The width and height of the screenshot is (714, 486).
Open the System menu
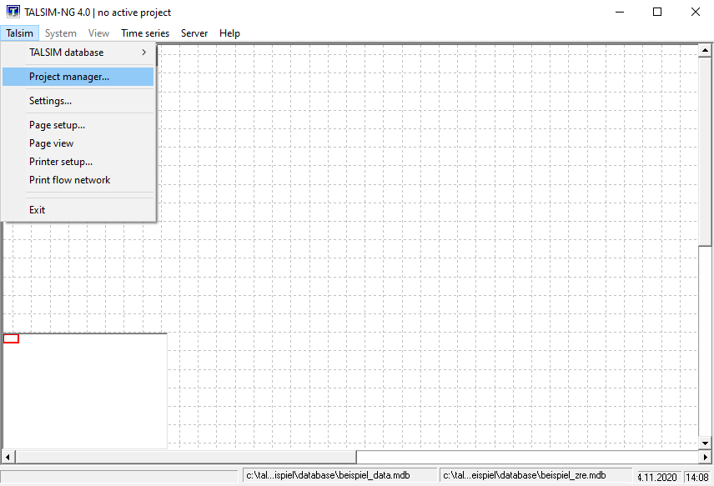pos(61,33)
